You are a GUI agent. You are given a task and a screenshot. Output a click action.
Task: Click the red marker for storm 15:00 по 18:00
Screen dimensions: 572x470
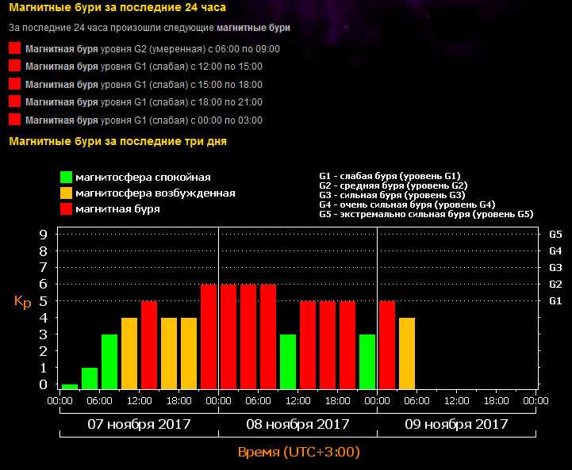[x=14, y=83]
